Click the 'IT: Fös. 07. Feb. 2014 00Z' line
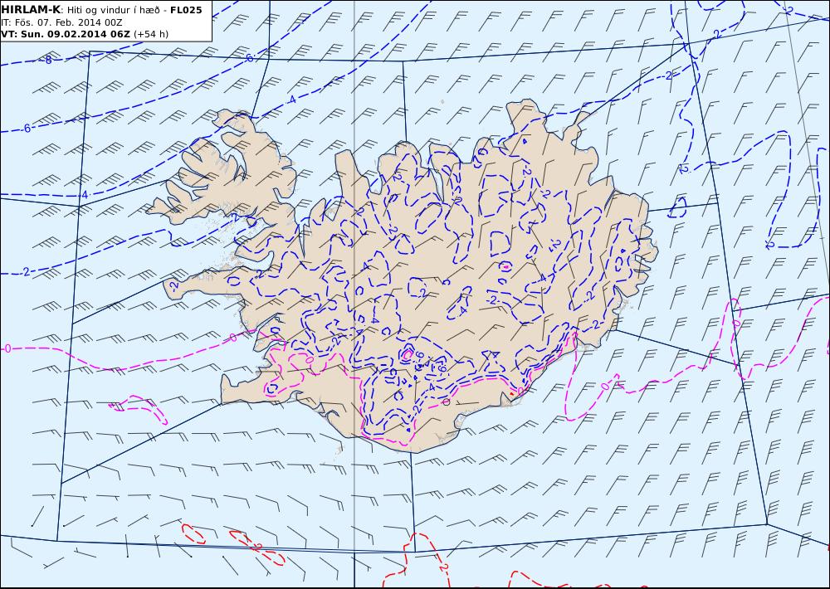 [61, 22]
